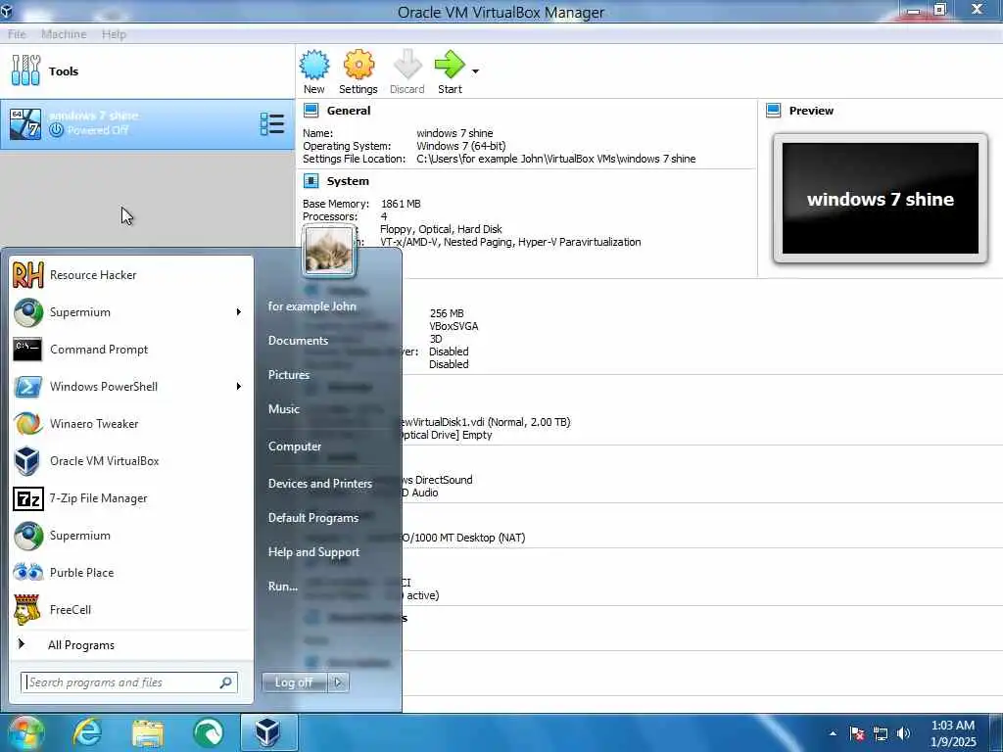
Task: Open the Run... dialog
Action: [283, 586]
